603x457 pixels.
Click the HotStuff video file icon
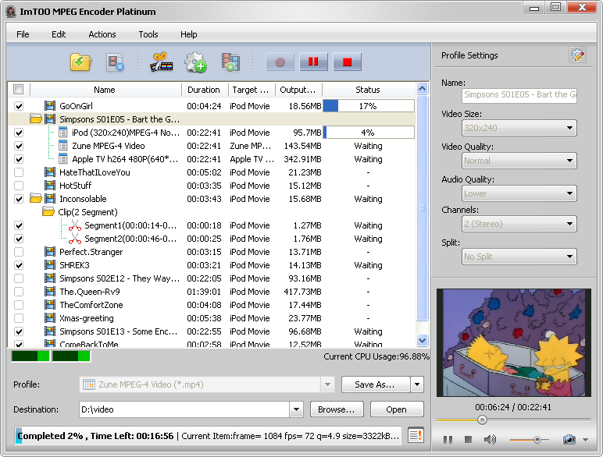pos(50,186)
